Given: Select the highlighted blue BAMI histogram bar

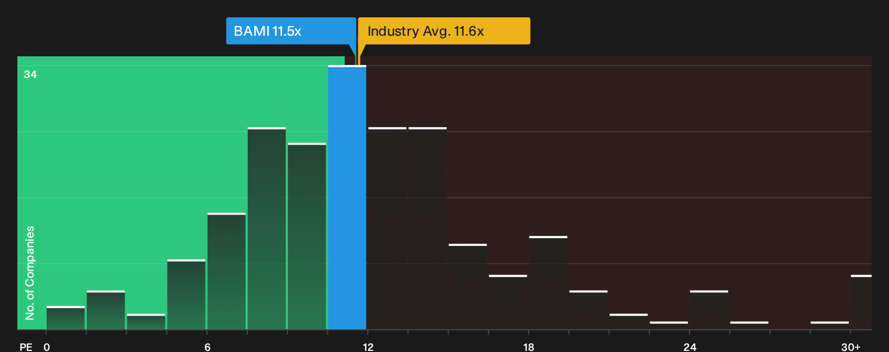Looking at the screenshot, I should [x=347, y=198].
